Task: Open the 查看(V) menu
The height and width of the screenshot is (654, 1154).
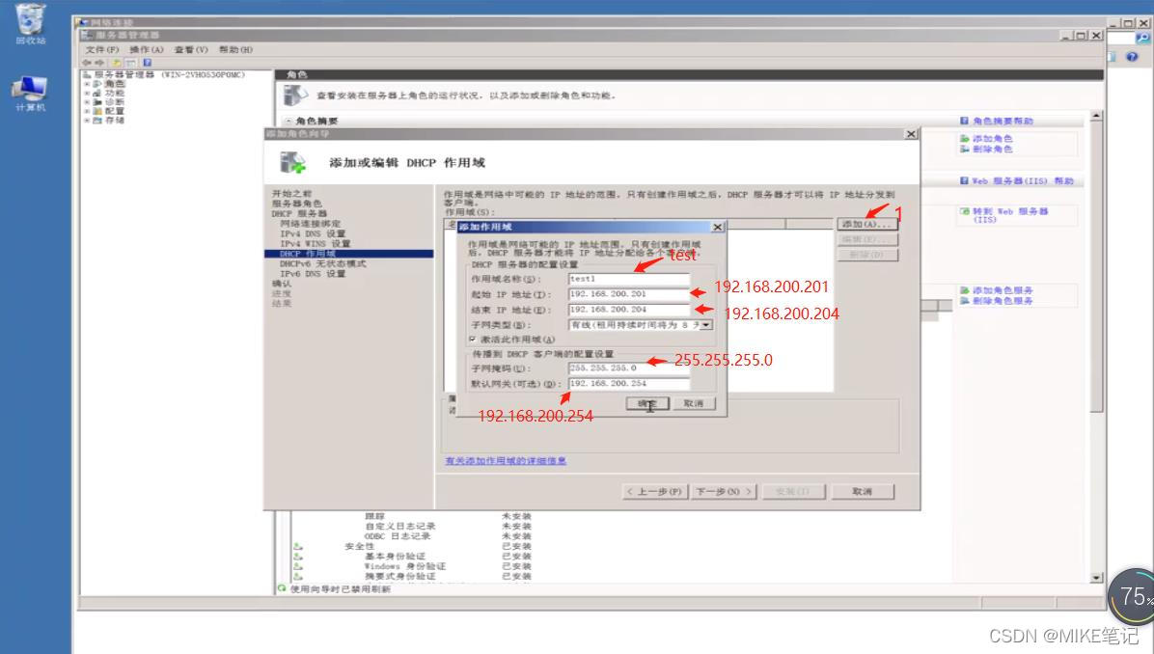Action: (x=191, y=49)
